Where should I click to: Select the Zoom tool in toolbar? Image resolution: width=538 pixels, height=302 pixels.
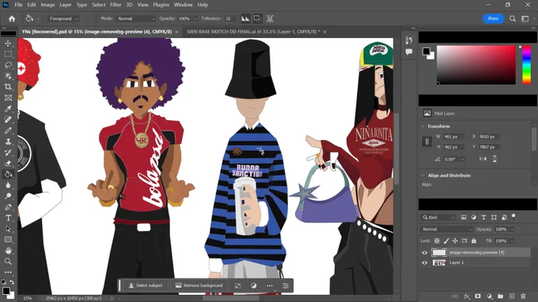click(8, 262)
